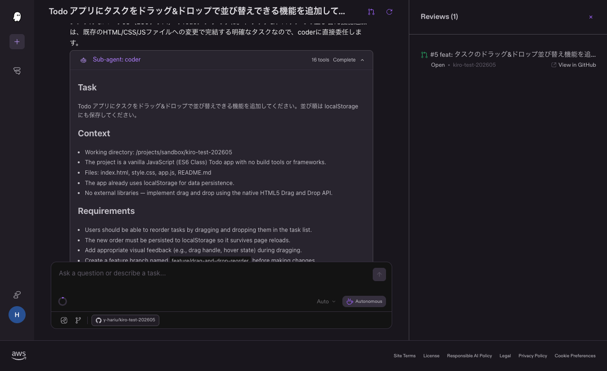Viewport: 607px width, 371px height.
Task: Open Privacy Policy link
Action: 533,356
